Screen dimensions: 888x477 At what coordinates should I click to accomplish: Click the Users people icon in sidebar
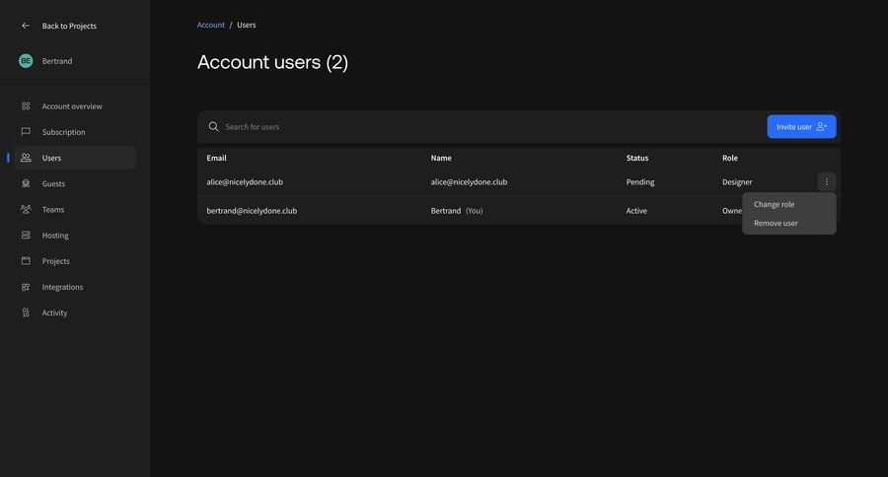[26, 158]
